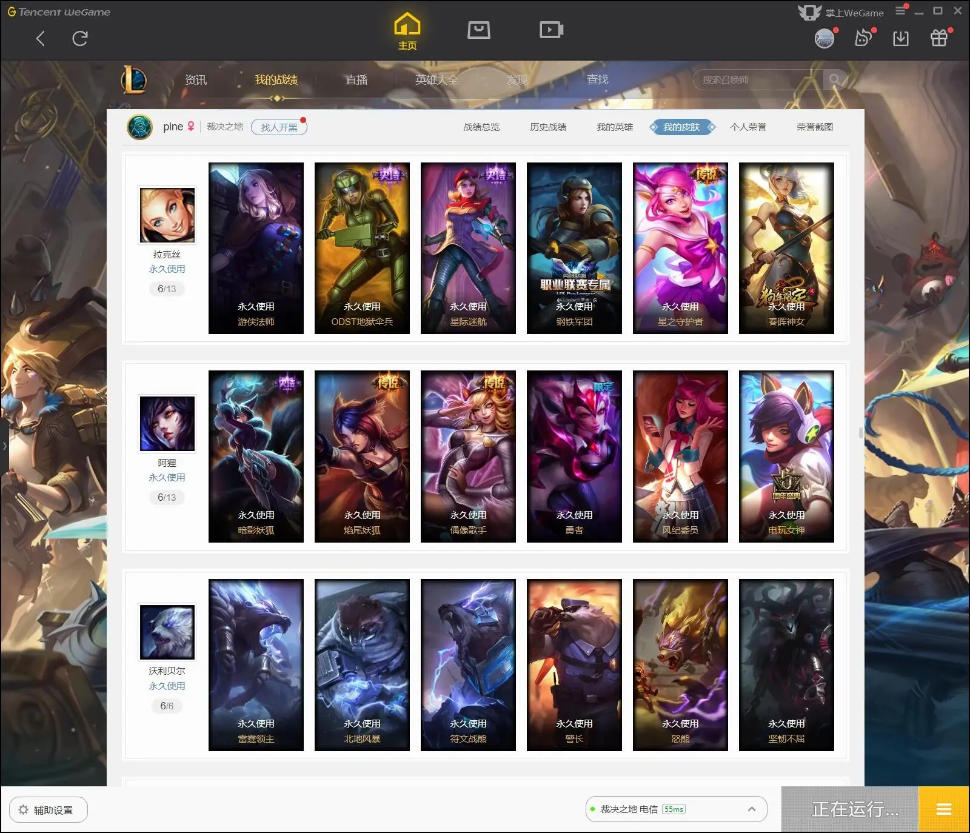
Task: Click the pine username text
Action: [x=173, y=127]
